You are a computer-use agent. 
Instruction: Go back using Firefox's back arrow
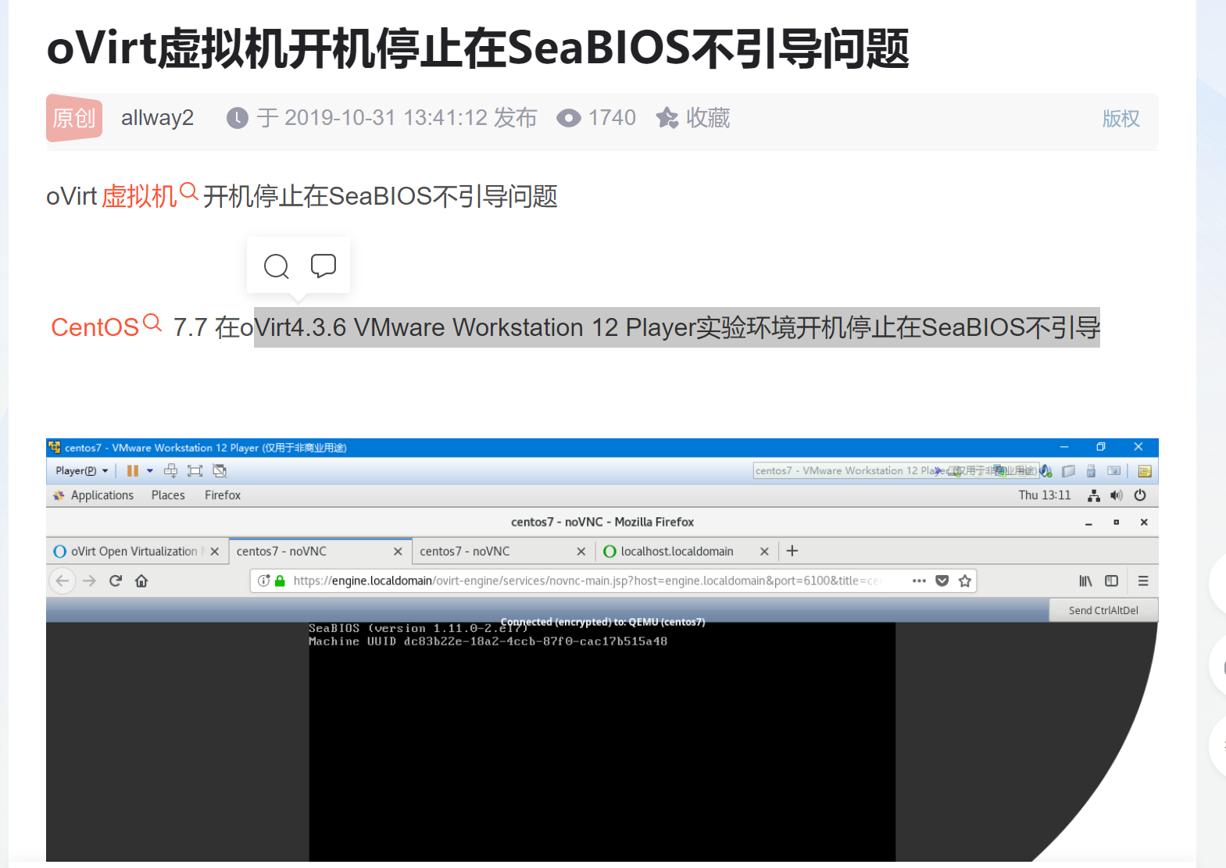[x=63, y=580]
